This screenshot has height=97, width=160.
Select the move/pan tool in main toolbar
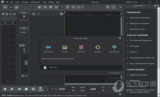pyautogui.click(x=5, y=7)
